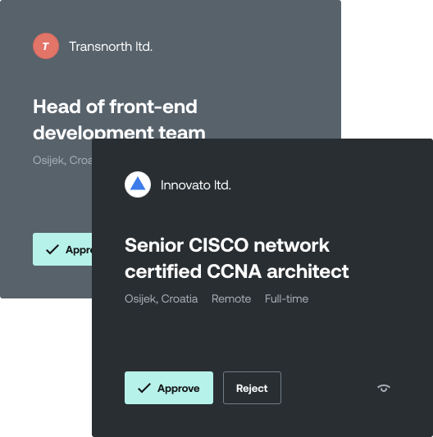
Task: Click the Innovato blue triangle logo
Action: (x=138, y=184)
